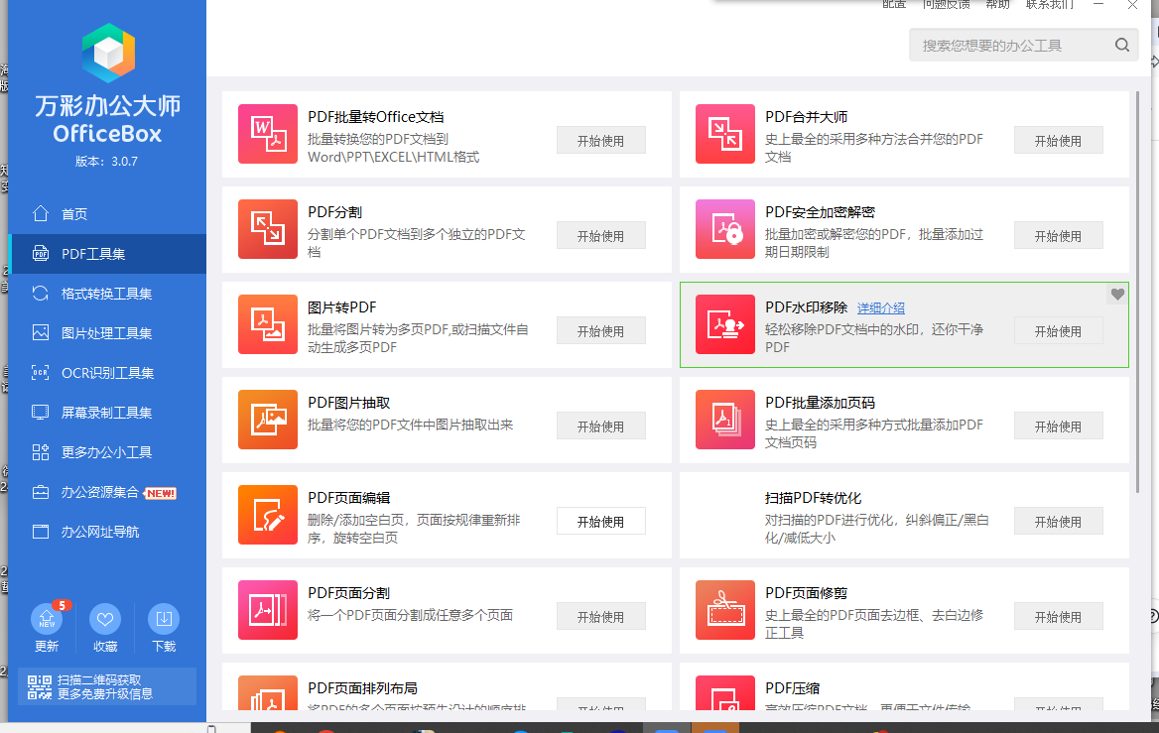The image size is (1159, 733).
Task: Click the OfficeBox hexagon logo
Action: click(109, 53)
